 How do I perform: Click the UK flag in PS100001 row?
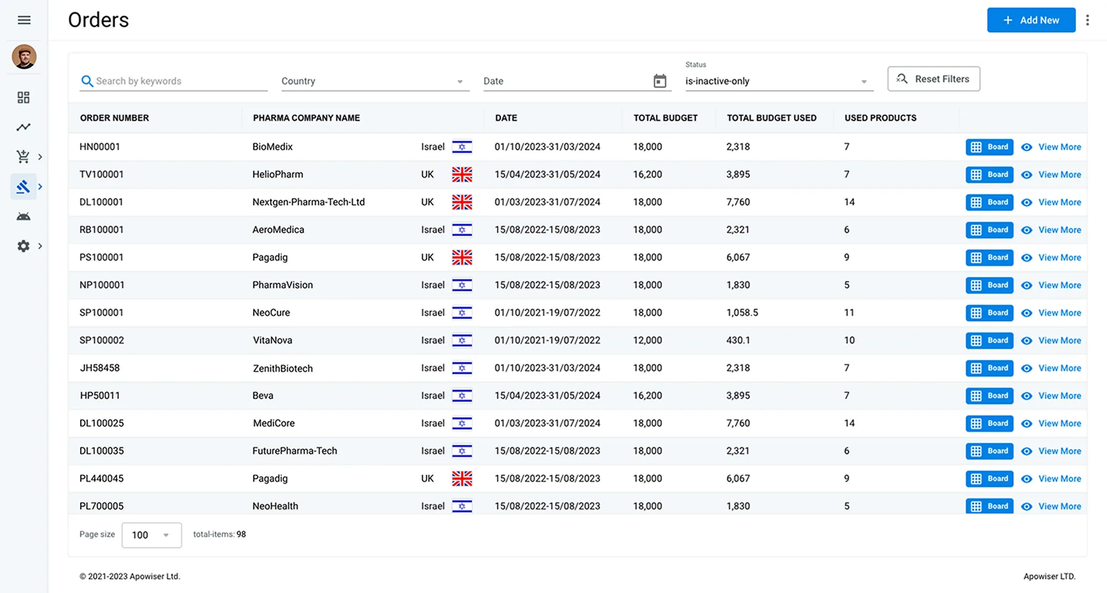coord(462,257)
